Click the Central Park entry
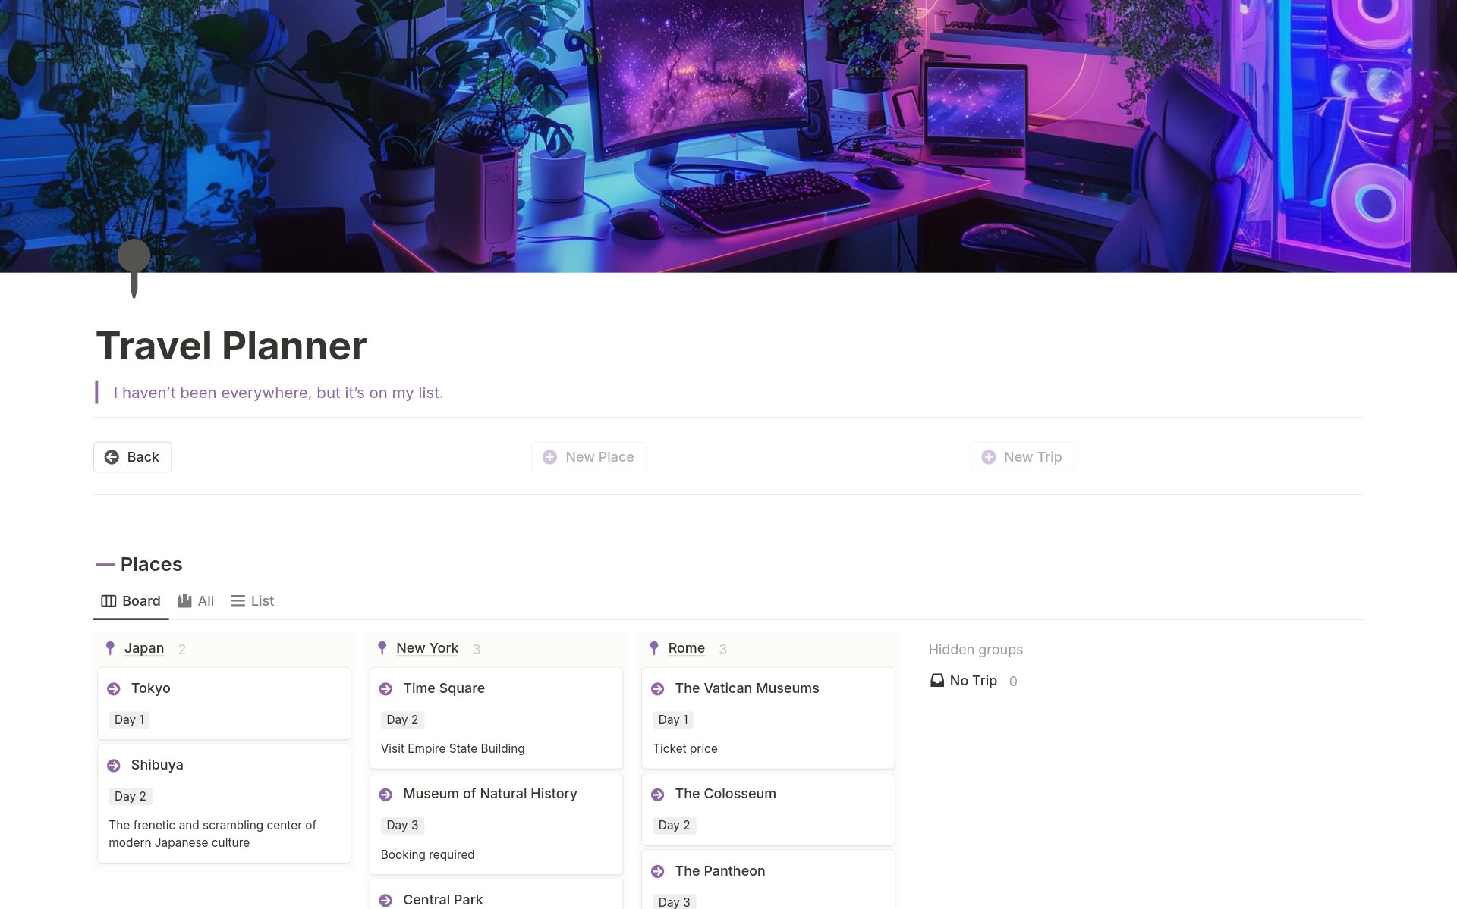Viewport: 1457px width, 909px height. 442,898
